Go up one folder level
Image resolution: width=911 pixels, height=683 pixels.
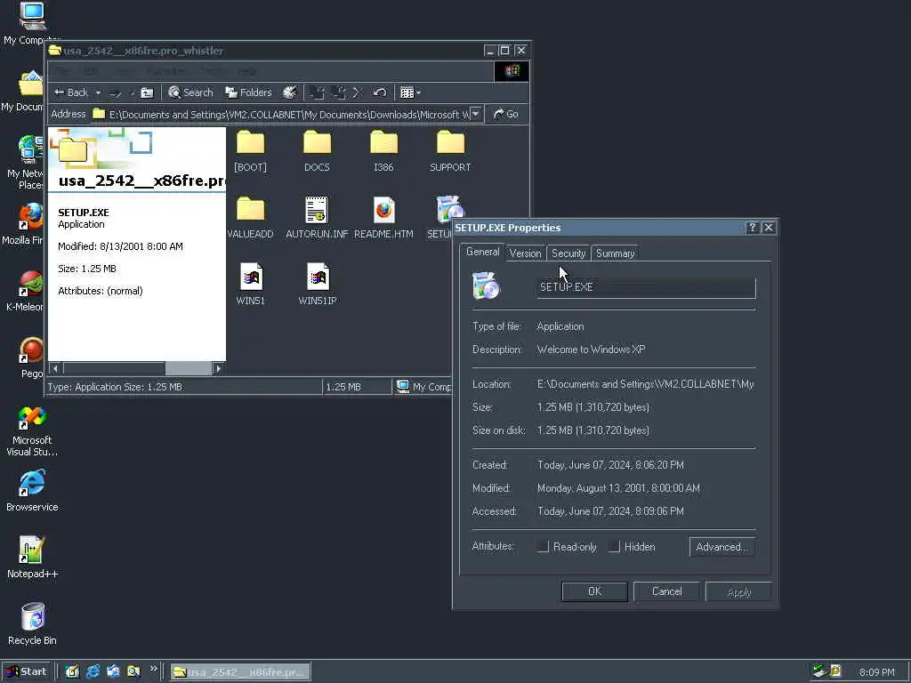(147, 92)
